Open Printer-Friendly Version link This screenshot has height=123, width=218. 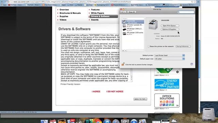(x=71, y=84)
